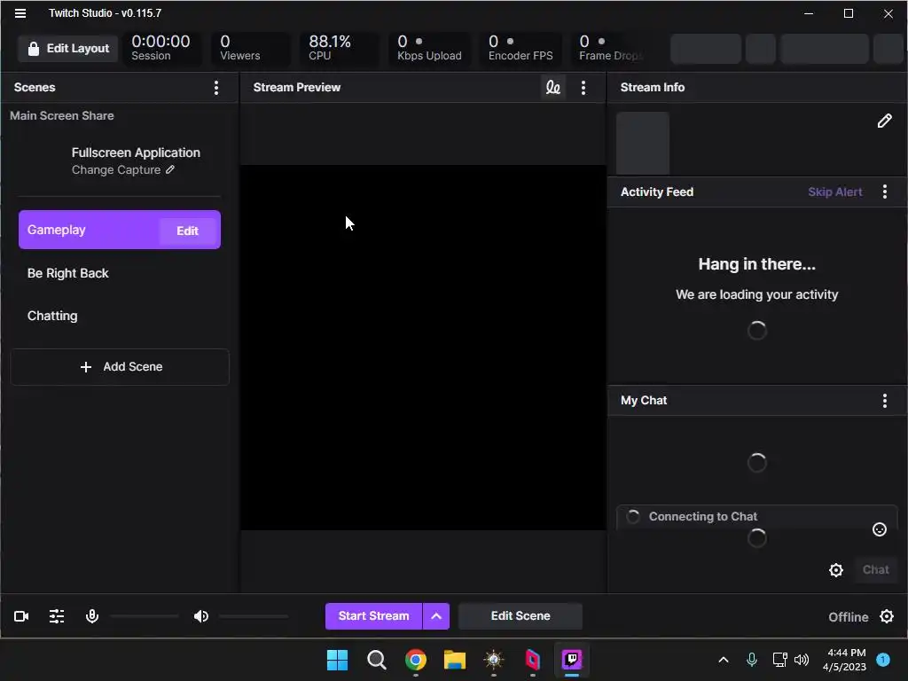The height and width of the screenshot is (681, 908).
Task: Click the Edit Layout lock button
Action: click(x=68, y=49)
